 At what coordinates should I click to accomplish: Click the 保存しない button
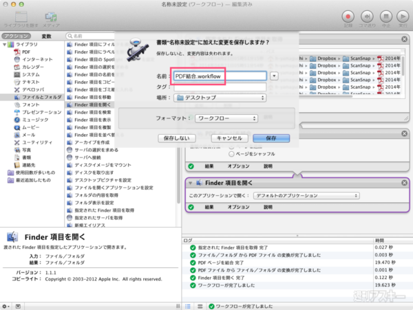(x=177, y=138)
